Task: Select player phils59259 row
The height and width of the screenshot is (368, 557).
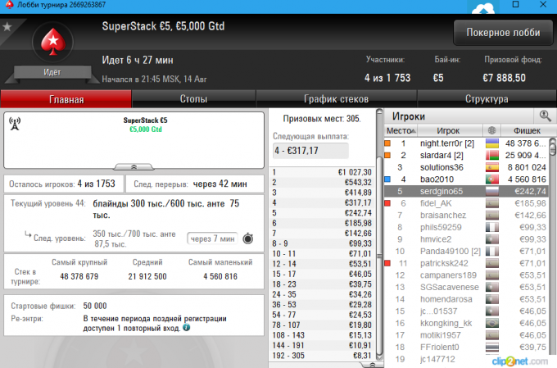Action: click(x=466, y=227)
